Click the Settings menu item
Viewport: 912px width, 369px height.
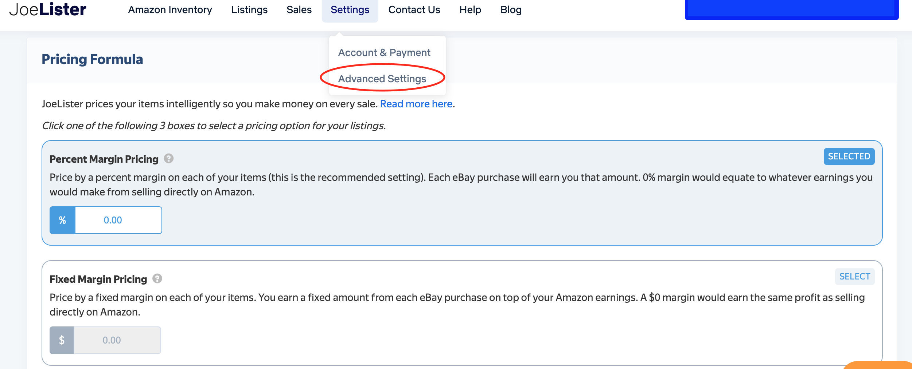pos(350,10)
